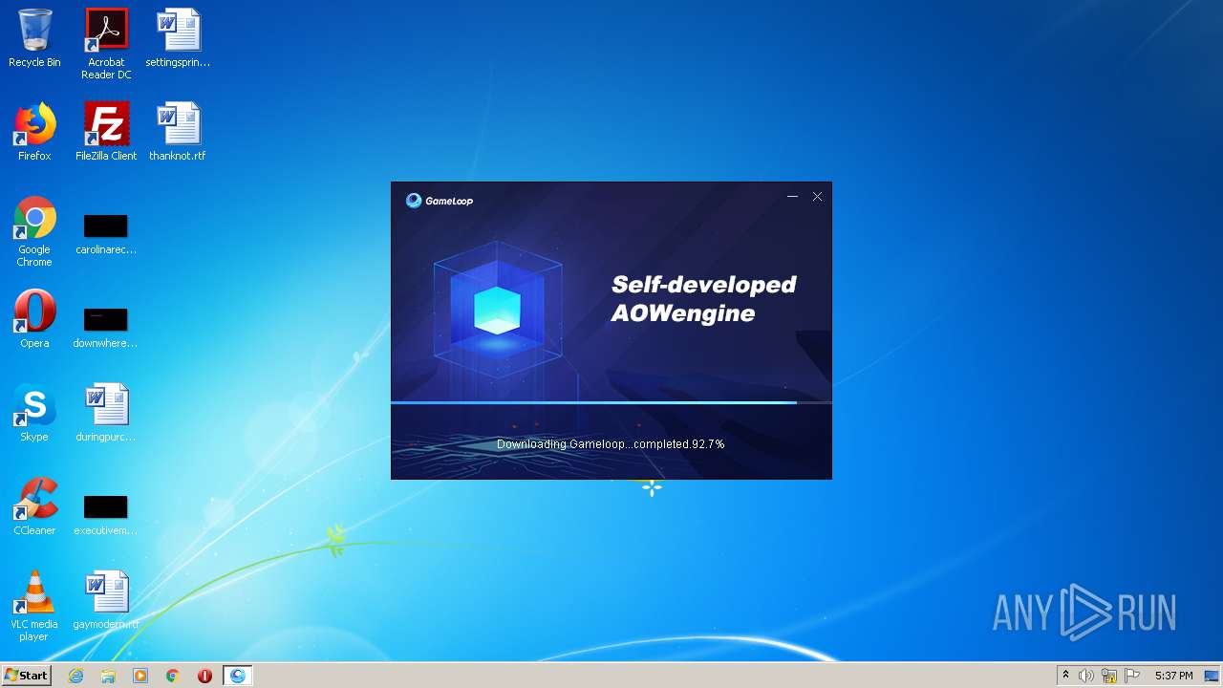The width and height of the screenshot is (1223, 688).
Task: Open the Windows Start menu
Action: click(27, 676)
